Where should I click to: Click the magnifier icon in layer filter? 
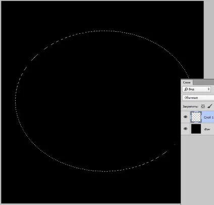pos(186,89)
